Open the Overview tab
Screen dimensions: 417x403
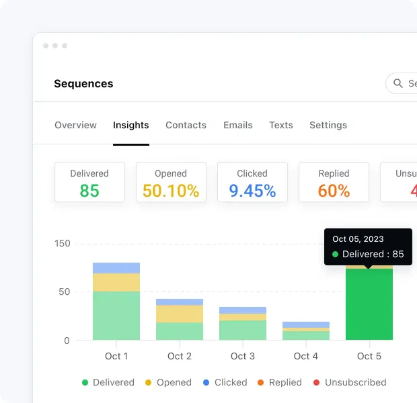click(75, 125)
